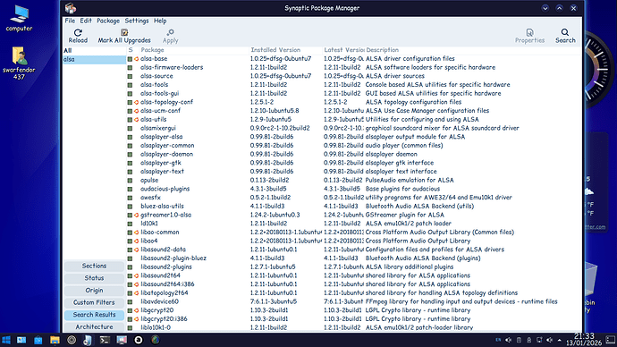The image size is (617, 347).
Task: Click the orange supported icon for libao-common
Action: coord(136,233)
